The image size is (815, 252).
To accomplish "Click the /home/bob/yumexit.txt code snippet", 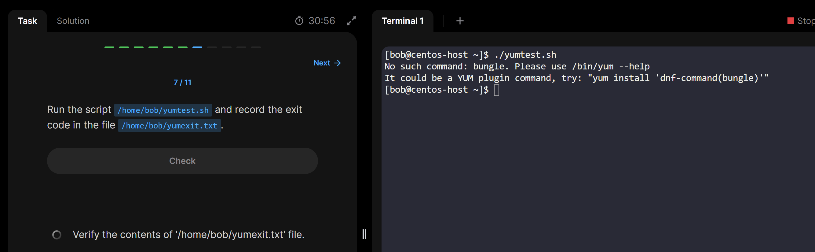I will click(169, 126).
